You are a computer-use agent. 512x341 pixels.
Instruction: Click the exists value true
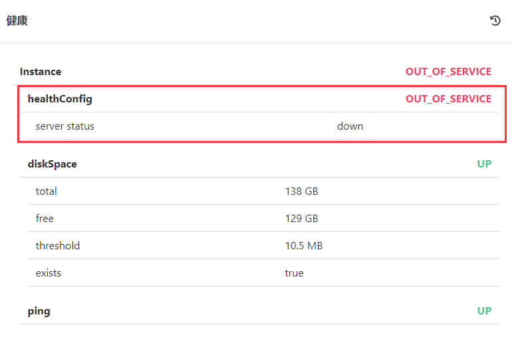(294, 273)
